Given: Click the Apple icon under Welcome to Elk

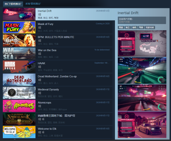Looking at the screenshot, I should point(43,132).
